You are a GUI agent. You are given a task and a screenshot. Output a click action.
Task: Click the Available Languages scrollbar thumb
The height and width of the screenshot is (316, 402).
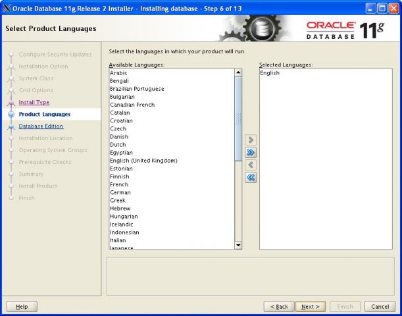(x=238, y=119)
